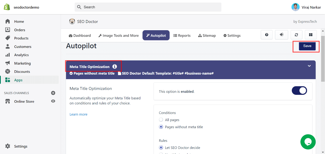This screenshot has width=325, height=154.
Task: Click the Apps grid icon in sidebar
Action: pos(8,80)
